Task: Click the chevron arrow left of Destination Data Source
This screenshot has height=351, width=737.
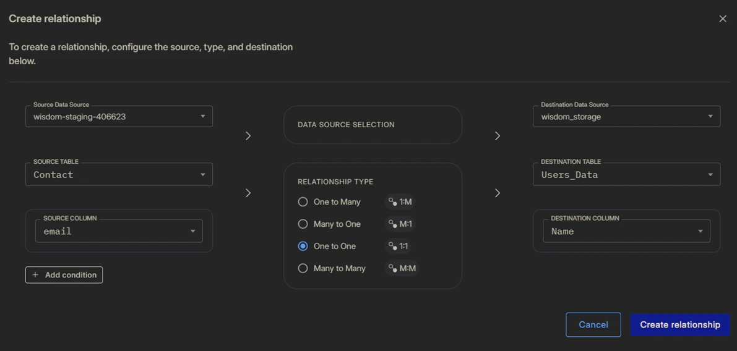Action: pos(498,135)
